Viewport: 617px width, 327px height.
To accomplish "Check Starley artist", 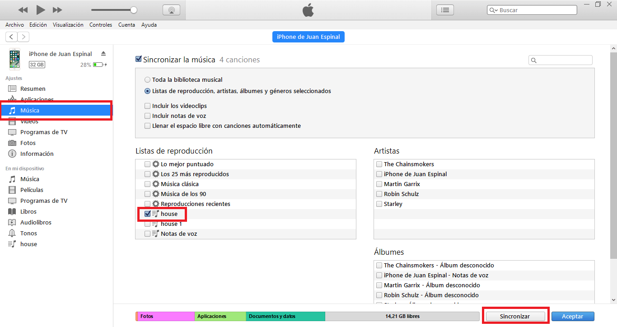I will click(379, 204).
